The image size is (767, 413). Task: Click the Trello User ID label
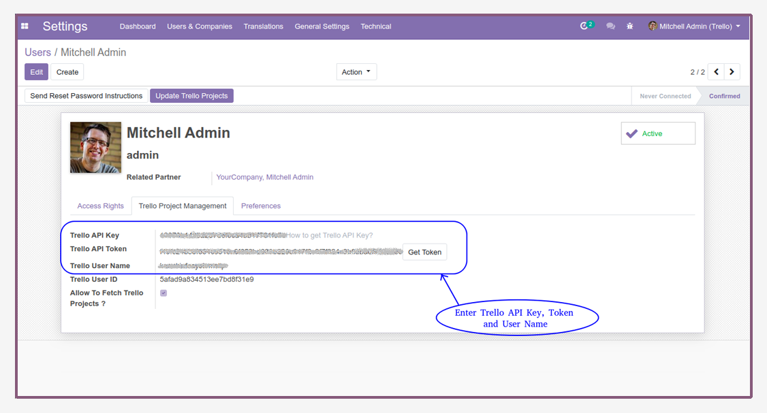coord(93,280)
